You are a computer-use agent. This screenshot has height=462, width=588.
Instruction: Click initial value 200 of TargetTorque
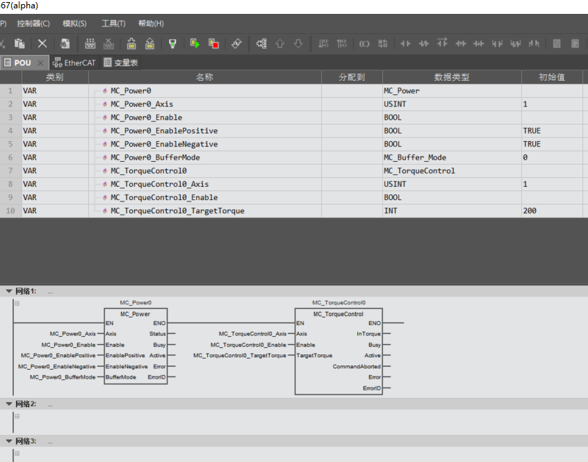coord(530,211)
